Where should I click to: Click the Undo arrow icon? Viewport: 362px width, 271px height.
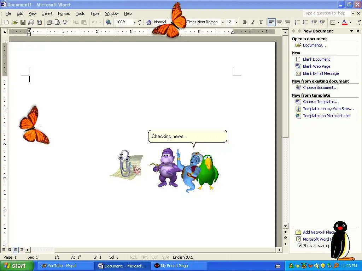pyautogui.click(x=94, y=22)
